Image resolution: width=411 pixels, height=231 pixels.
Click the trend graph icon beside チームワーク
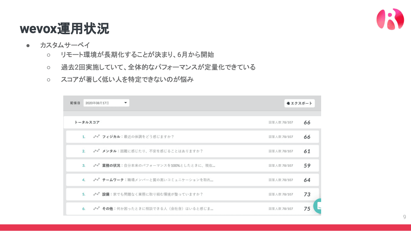(96, 180)
